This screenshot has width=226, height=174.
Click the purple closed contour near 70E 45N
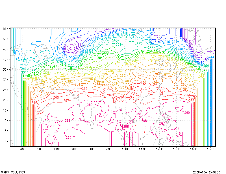[71, 48]
